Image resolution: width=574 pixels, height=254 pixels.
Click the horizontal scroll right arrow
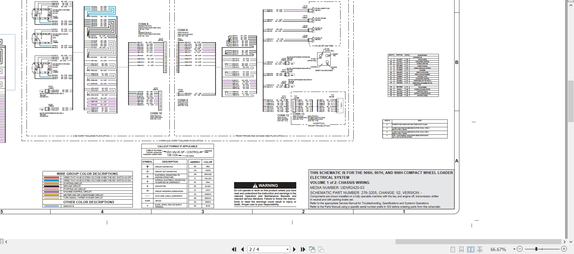[564, 242]
